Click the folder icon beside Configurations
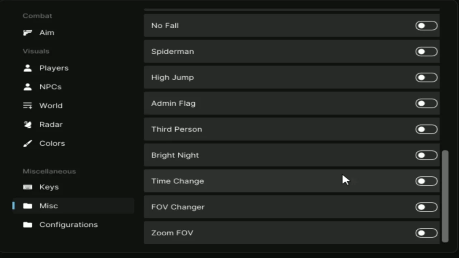 point(28,225)
